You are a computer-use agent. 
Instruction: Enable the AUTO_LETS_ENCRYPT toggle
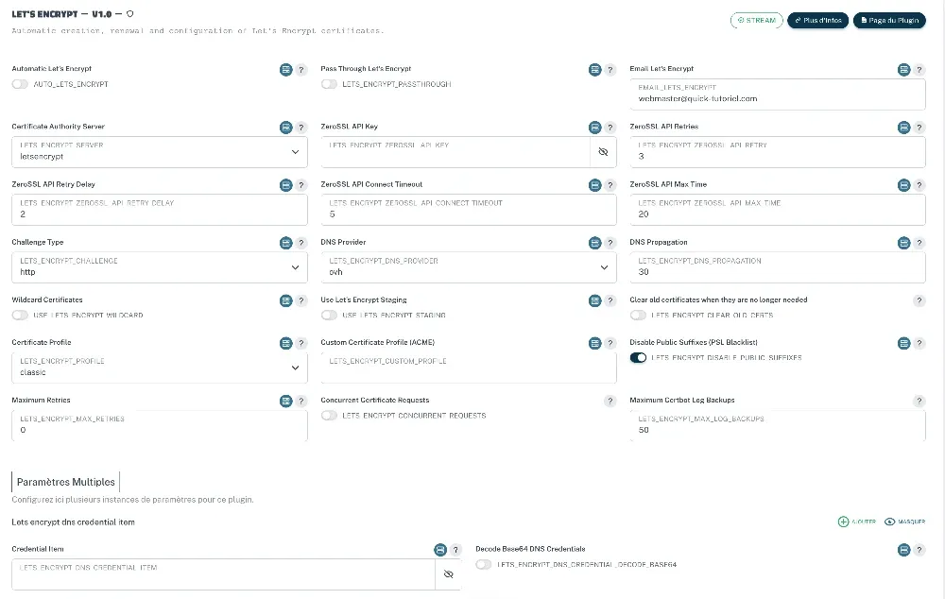(20, 84)
